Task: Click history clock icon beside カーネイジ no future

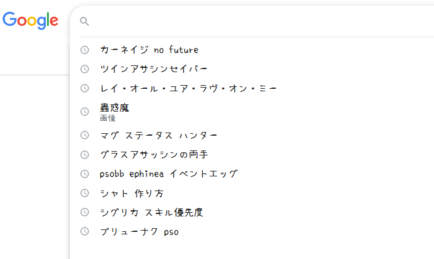Action: coord(85,50)
